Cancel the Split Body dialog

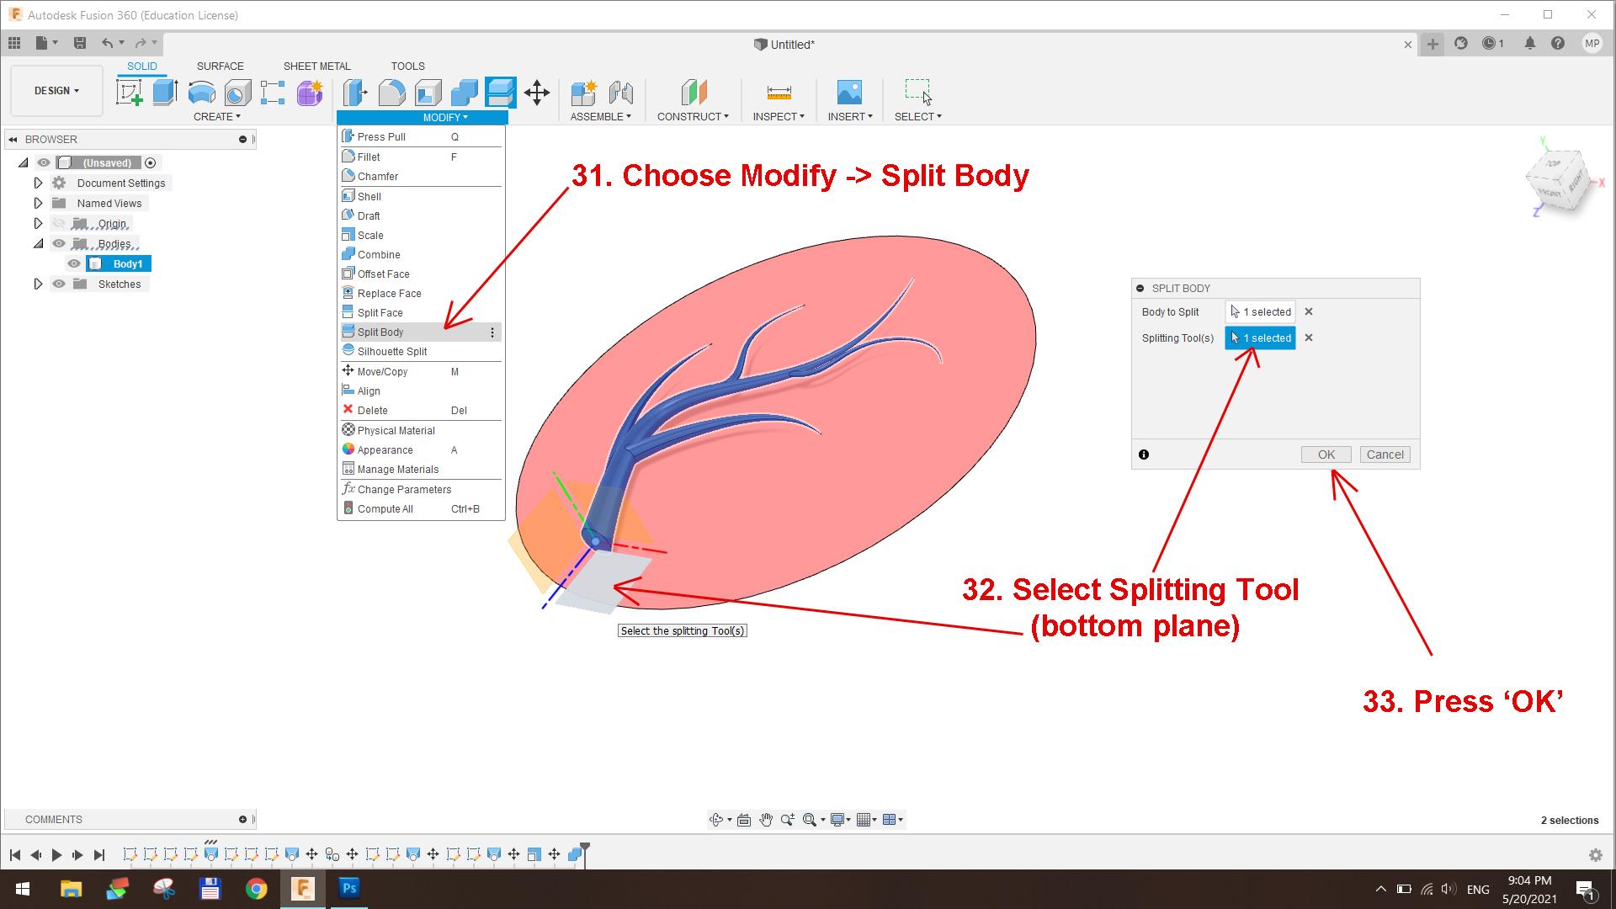tap(1385, 454)
